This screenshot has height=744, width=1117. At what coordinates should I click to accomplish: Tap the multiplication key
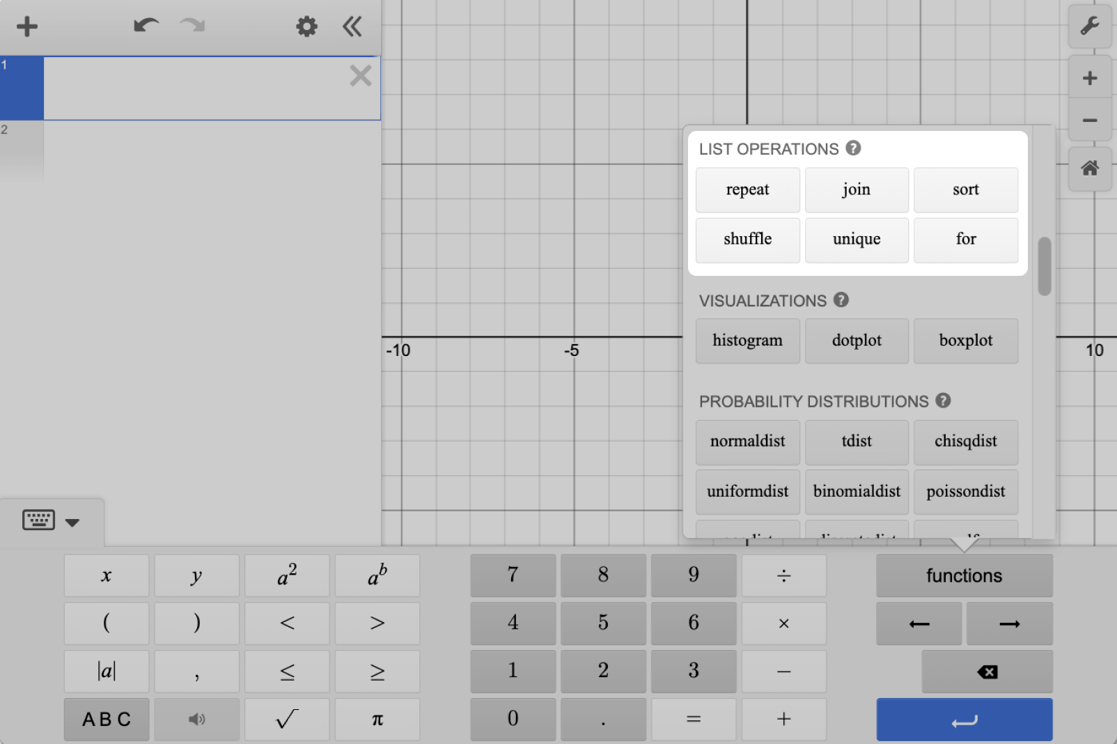pos(784,623)
